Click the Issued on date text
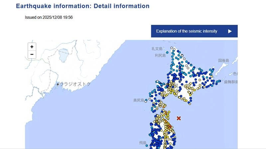 click(x=49, y=17)
